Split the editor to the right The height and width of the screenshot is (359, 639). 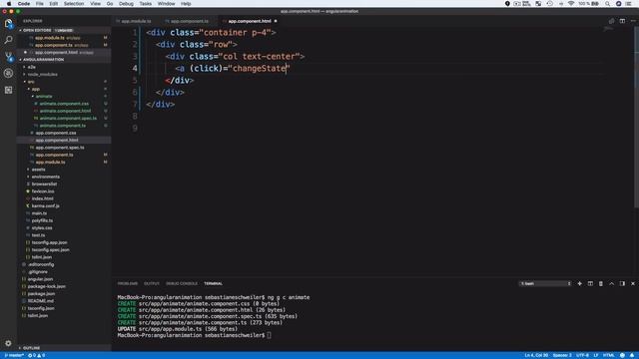pyautogui.click(x=622, y=21)
